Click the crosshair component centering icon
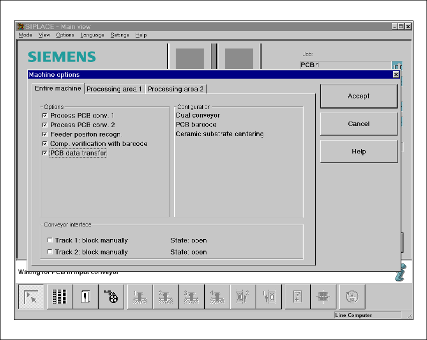This screenshot has width=427, height=340. 323,297
